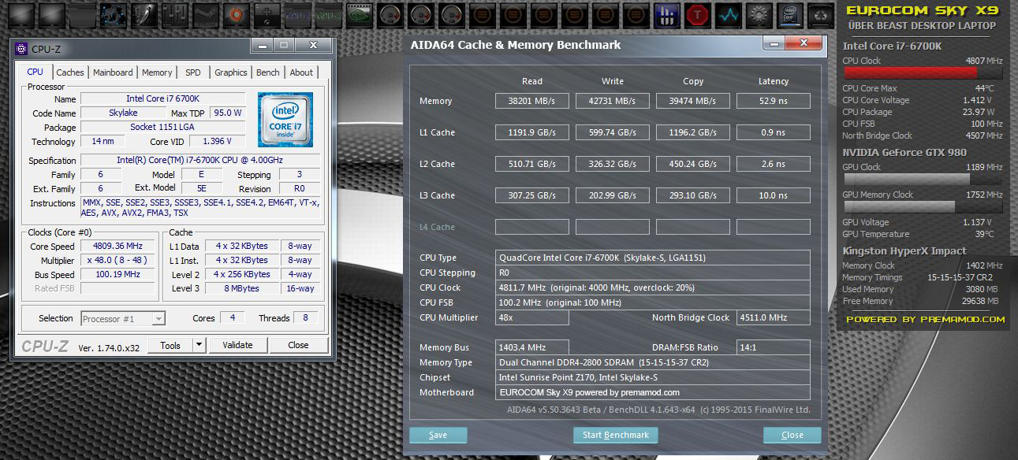Select the L3 Cache Latency value 10.0 ns
The height and width of the screenshot is (460, 1018).
click(774, 195)
